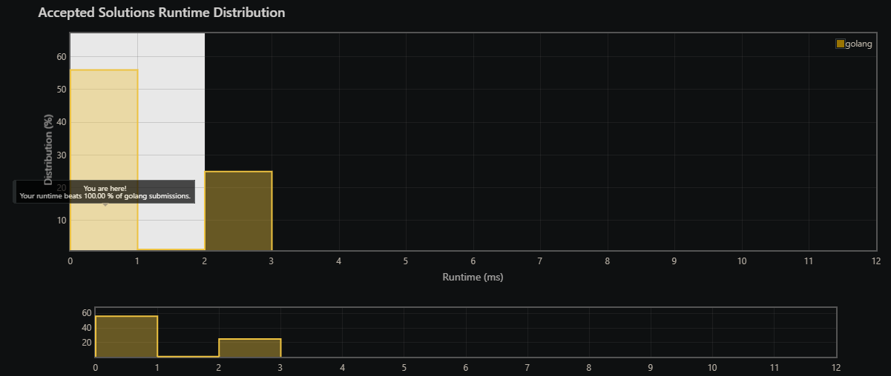
Task: Click the 12 tick label on main chart x-axis
Action: click(x=876, y=261)
